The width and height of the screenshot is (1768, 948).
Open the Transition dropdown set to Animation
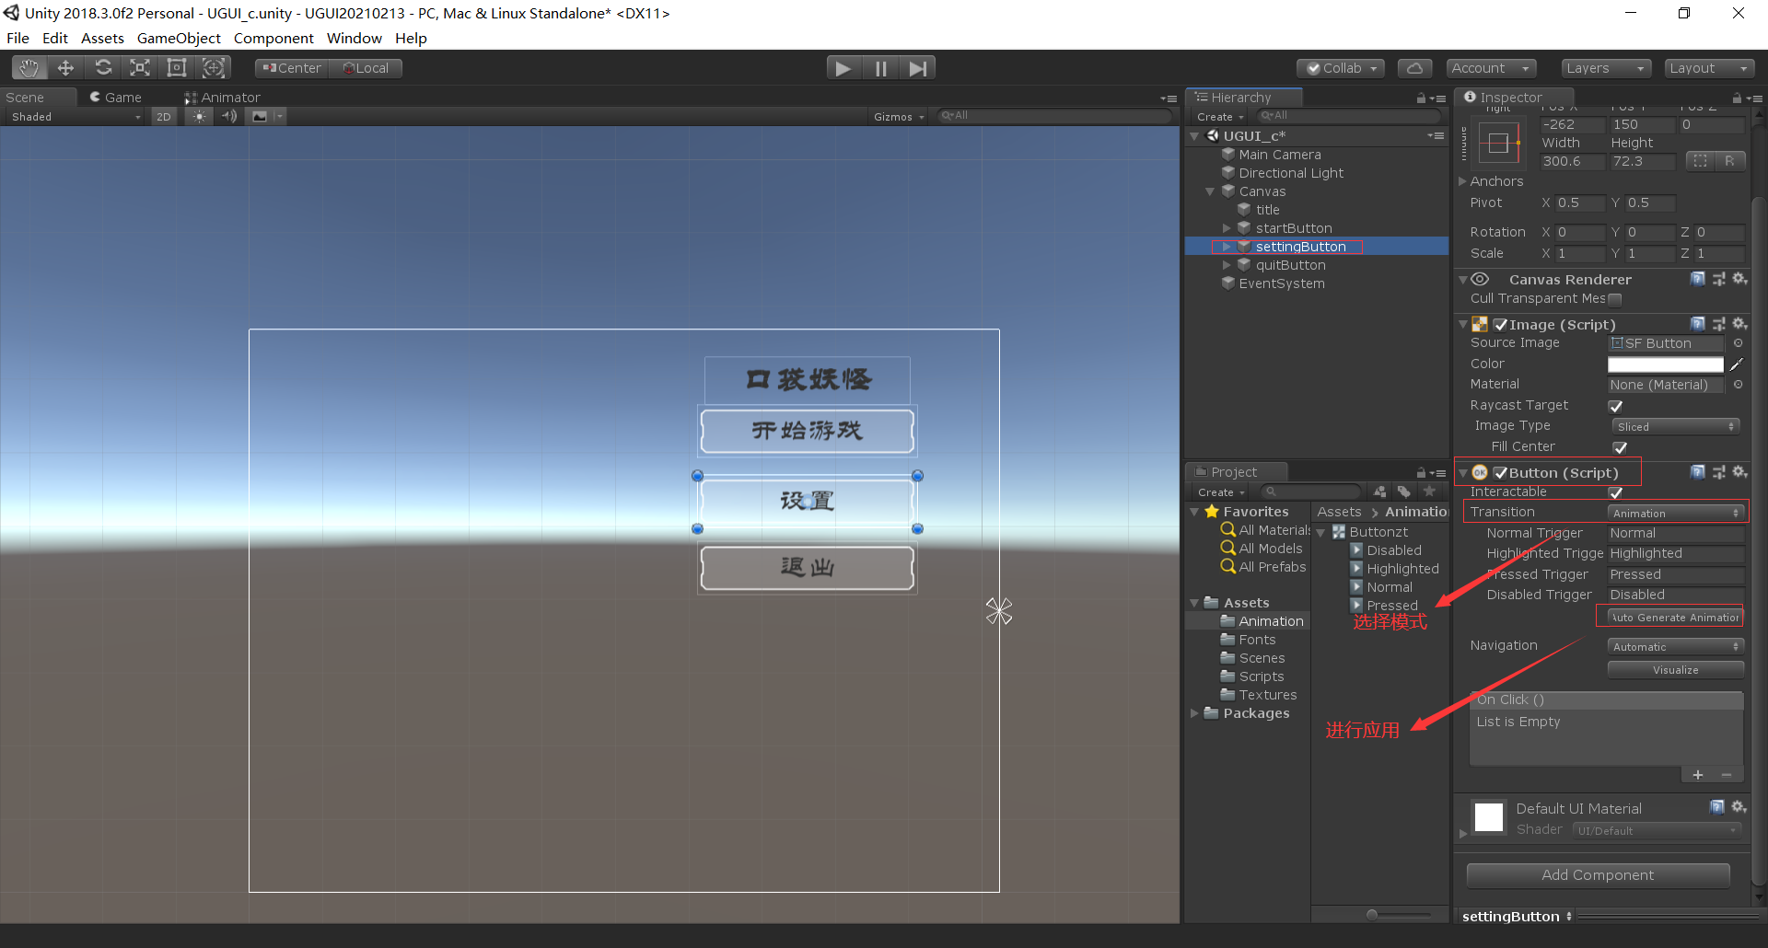click(1676, 513)
